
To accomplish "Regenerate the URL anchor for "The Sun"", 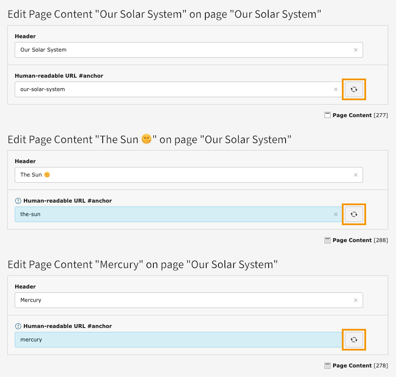I will 354,214.
